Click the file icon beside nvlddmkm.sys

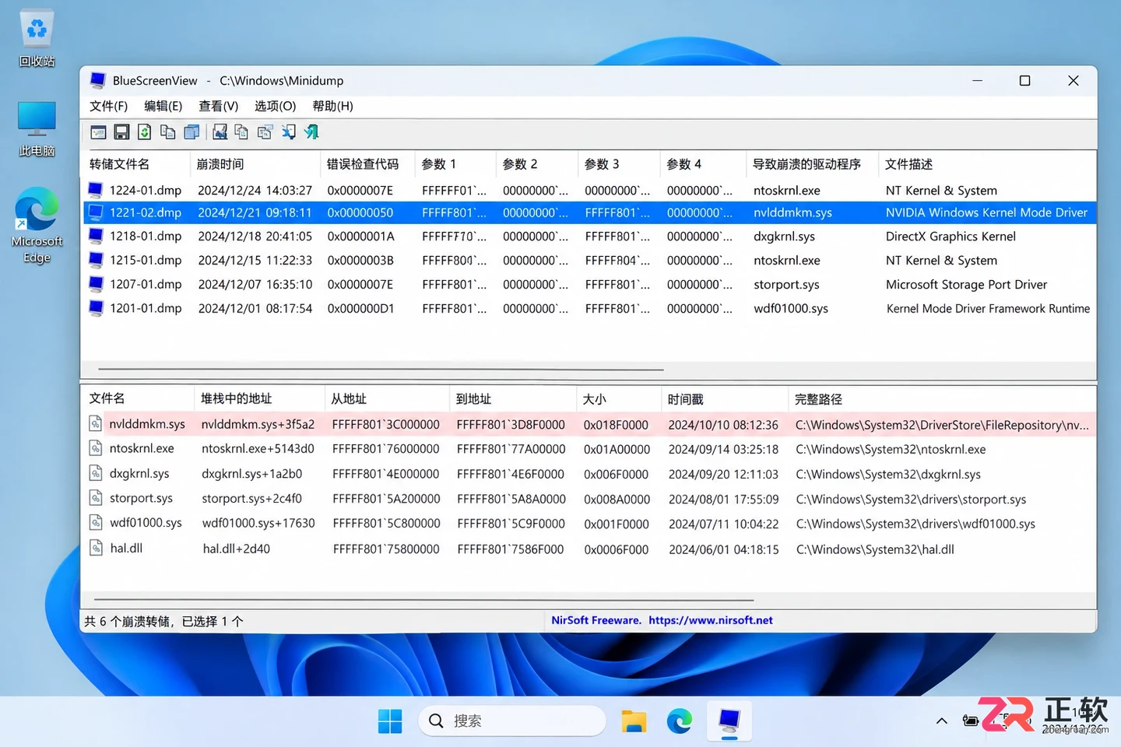(96, 424)
